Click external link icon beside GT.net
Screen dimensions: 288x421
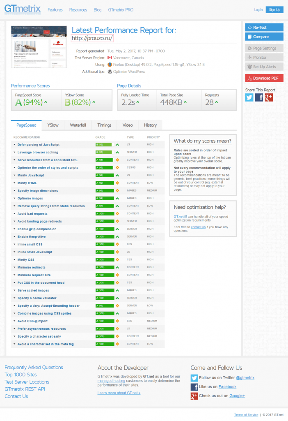click(186, 216)
